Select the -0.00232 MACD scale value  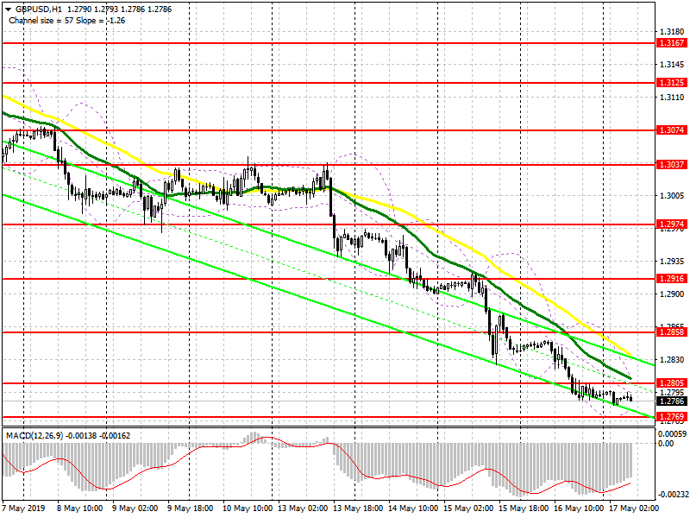(x=672, y=495)
